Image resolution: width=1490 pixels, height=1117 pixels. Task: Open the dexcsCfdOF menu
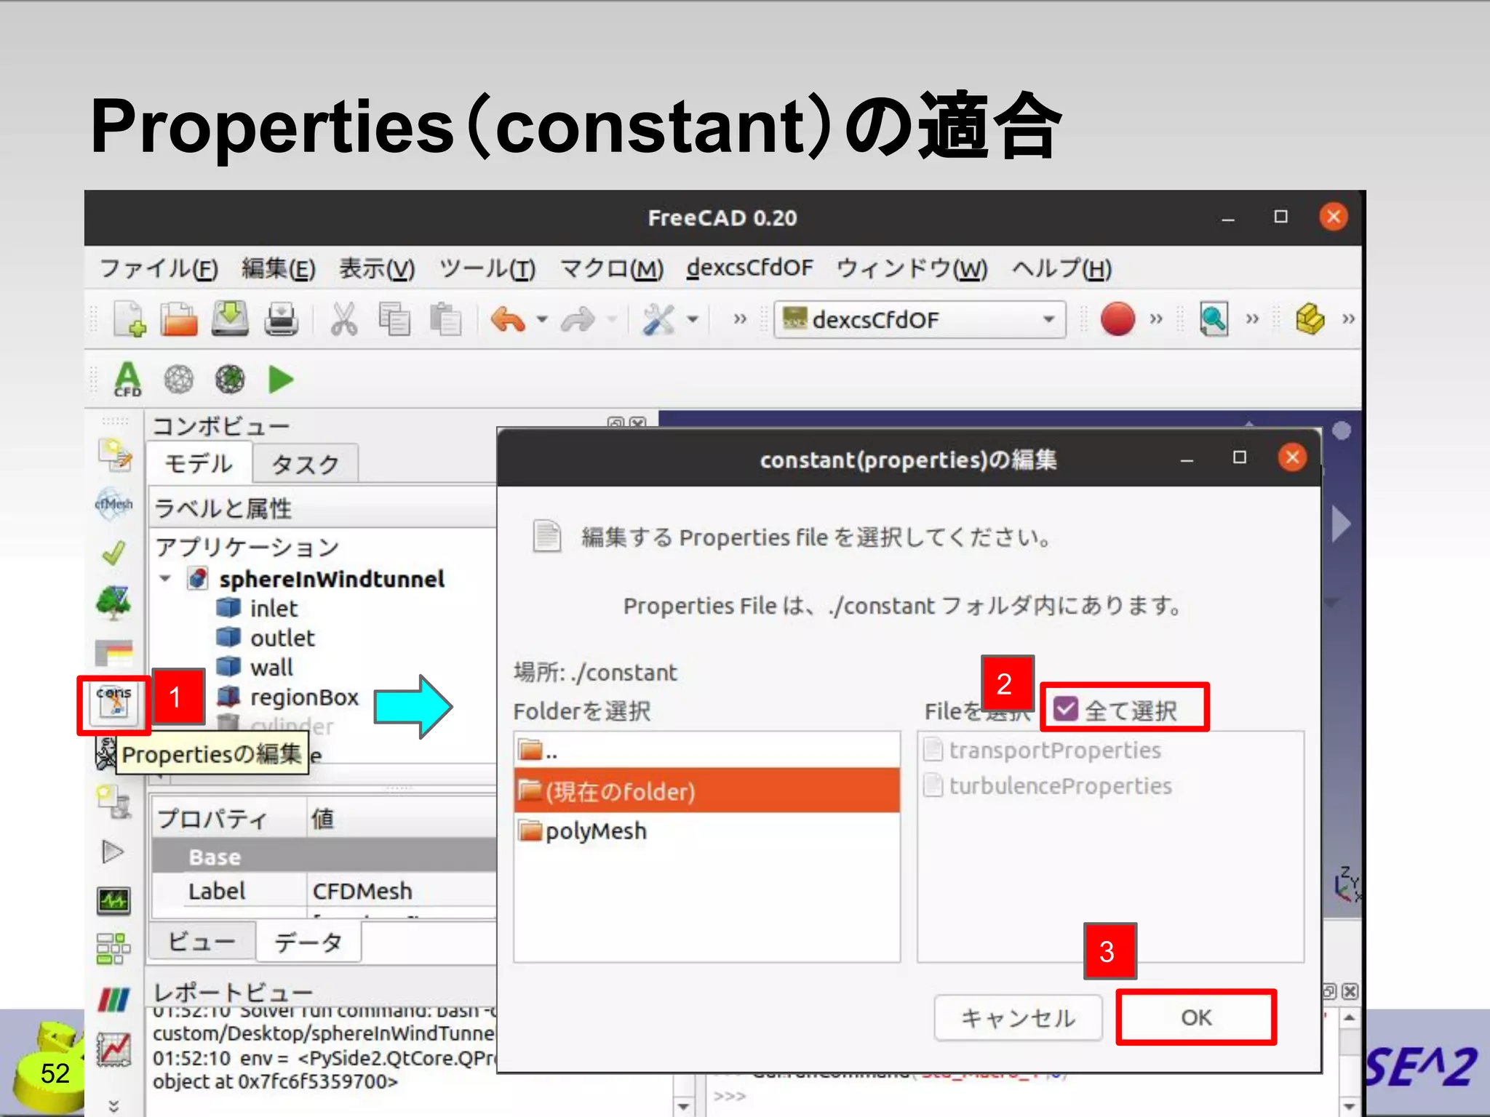pos(749,268)
